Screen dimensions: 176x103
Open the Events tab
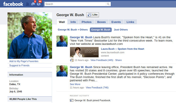[116, 22]
